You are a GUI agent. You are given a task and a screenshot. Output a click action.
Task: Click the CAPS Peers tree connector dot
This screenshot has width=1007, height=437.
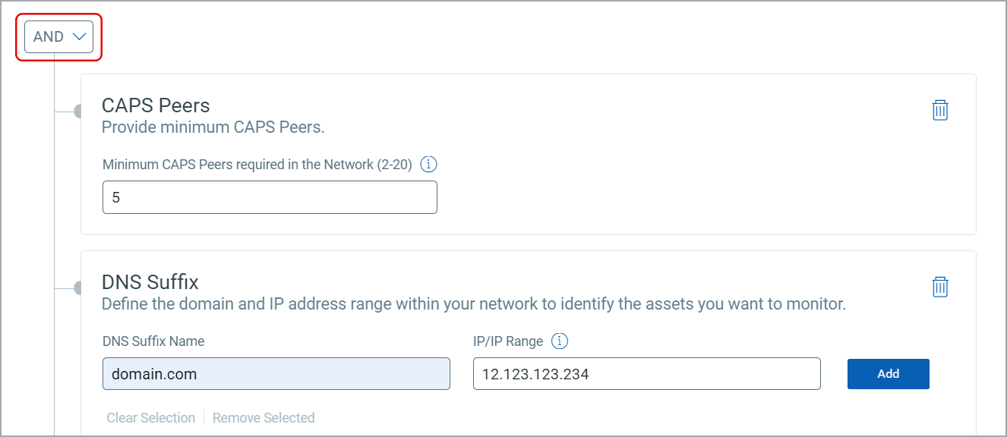[77, 112]
